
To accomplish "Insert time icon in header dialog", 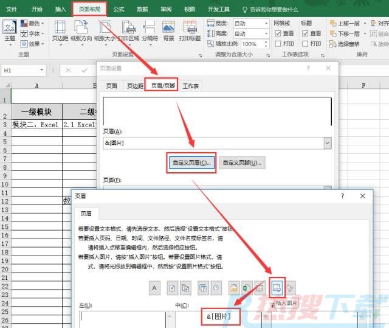I will [x=216, y=288].
